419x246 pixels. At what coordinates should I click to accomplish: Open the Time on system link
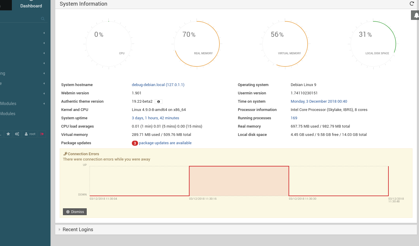pyautogui.click(x=319, y=101)
